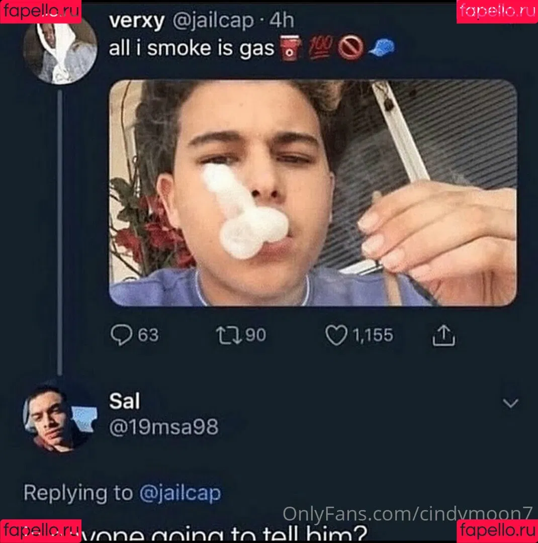
Task: Open the share icon on verxy's tweet
Action: [443, 335]
